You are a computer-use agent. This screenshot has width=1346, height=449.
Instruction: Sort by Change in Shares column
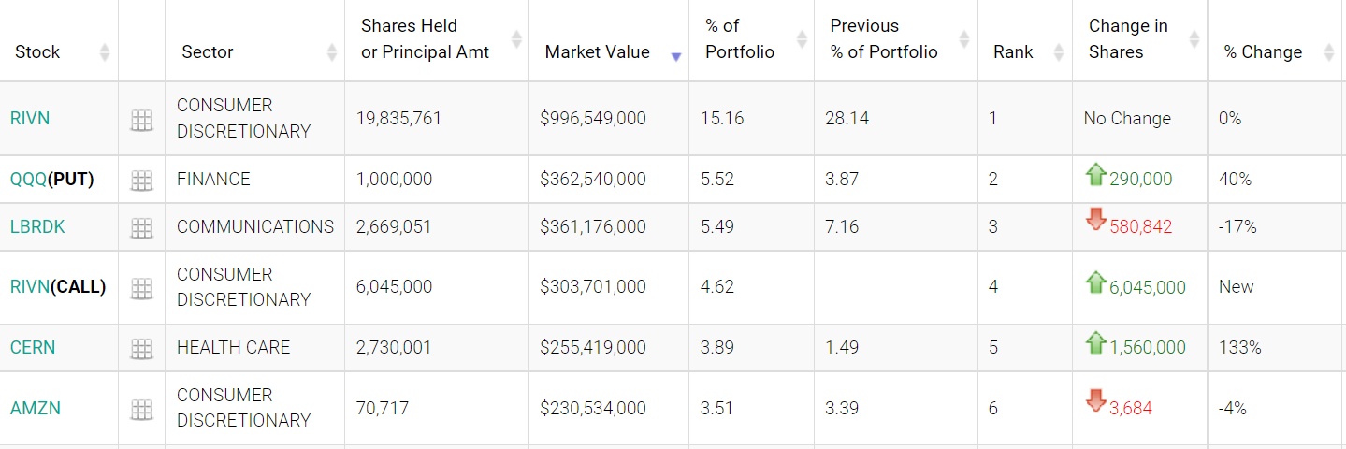1128,39
